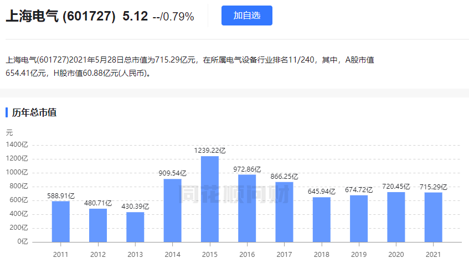Click the 588.91亿 value label
This screenshot has width=469, height=263.
(x=61, y=196)
